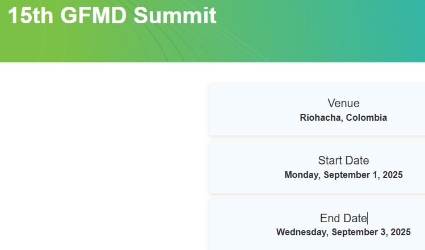
Task: Click the "Venue" label
Action: coord(343,103)
